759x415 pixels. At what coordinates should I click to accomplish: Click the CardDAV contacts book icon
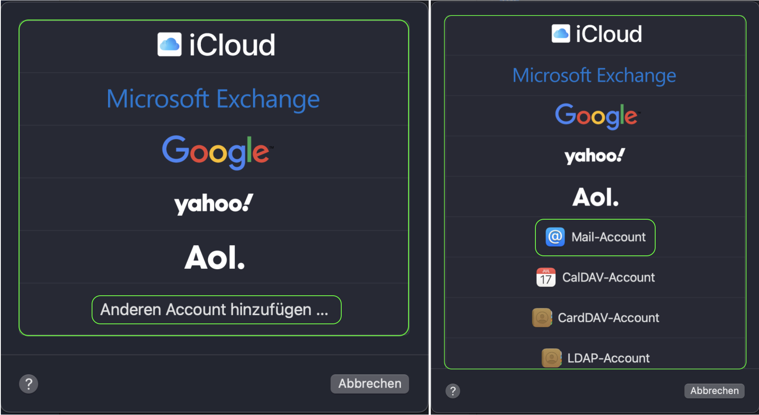click(x=542, y=318)
